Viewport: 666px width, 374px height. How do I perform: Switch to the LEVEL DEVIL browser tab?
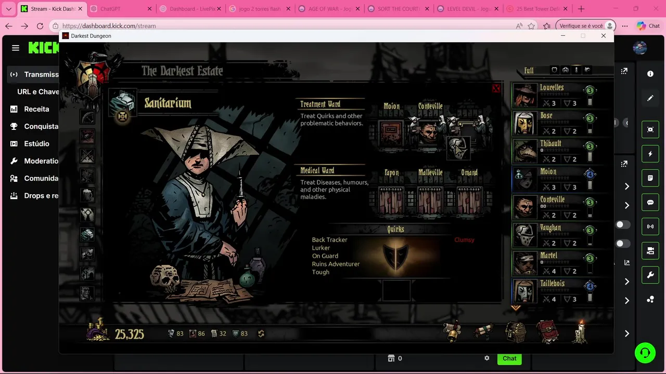click(468, 9)
